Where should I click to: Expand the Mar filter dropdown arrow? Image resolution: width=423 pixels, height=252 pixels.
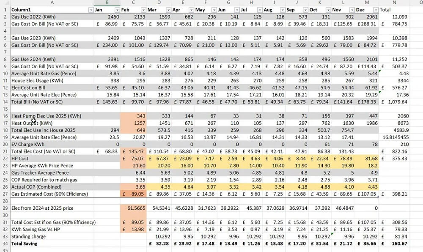coord(168,10)
